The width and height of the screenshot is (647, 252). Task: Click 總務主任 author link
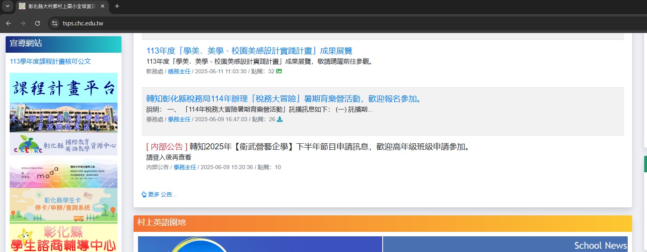click(x=179, y=71)
